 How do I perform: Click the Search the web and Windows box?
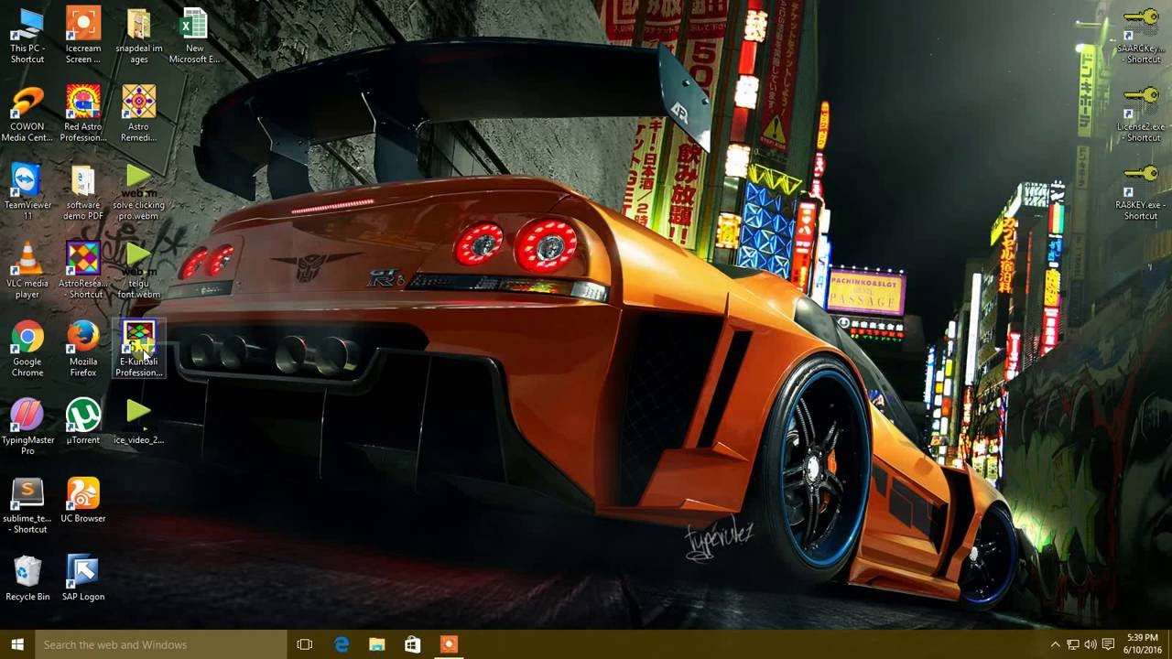(160, 644)
